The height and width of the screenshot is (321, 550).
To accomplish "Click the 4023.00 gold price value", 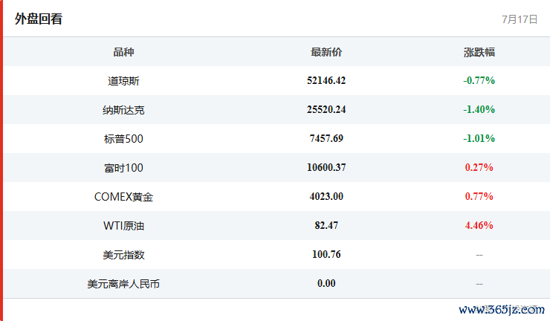I will (x=326, y=196).
